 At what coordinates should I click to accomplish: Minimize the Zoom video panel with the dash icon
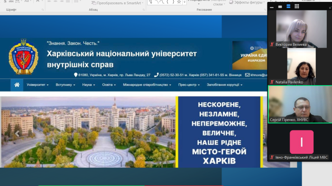pos(272,7)
